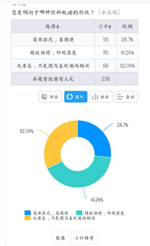The width and height of the screenshot is (150, 246).
Task: Toggle the teal 精致独特，外观漂亮 legend item
Action: [x=100, y=213]
